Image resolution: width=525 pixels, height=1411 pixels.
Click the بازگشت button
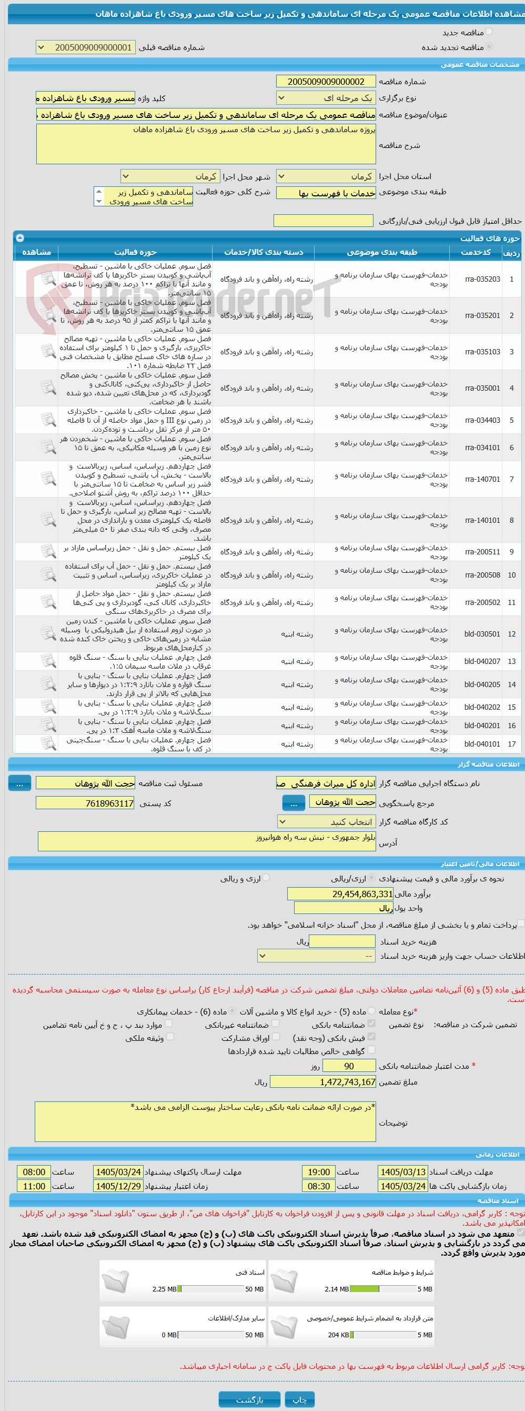point(250,1399)
